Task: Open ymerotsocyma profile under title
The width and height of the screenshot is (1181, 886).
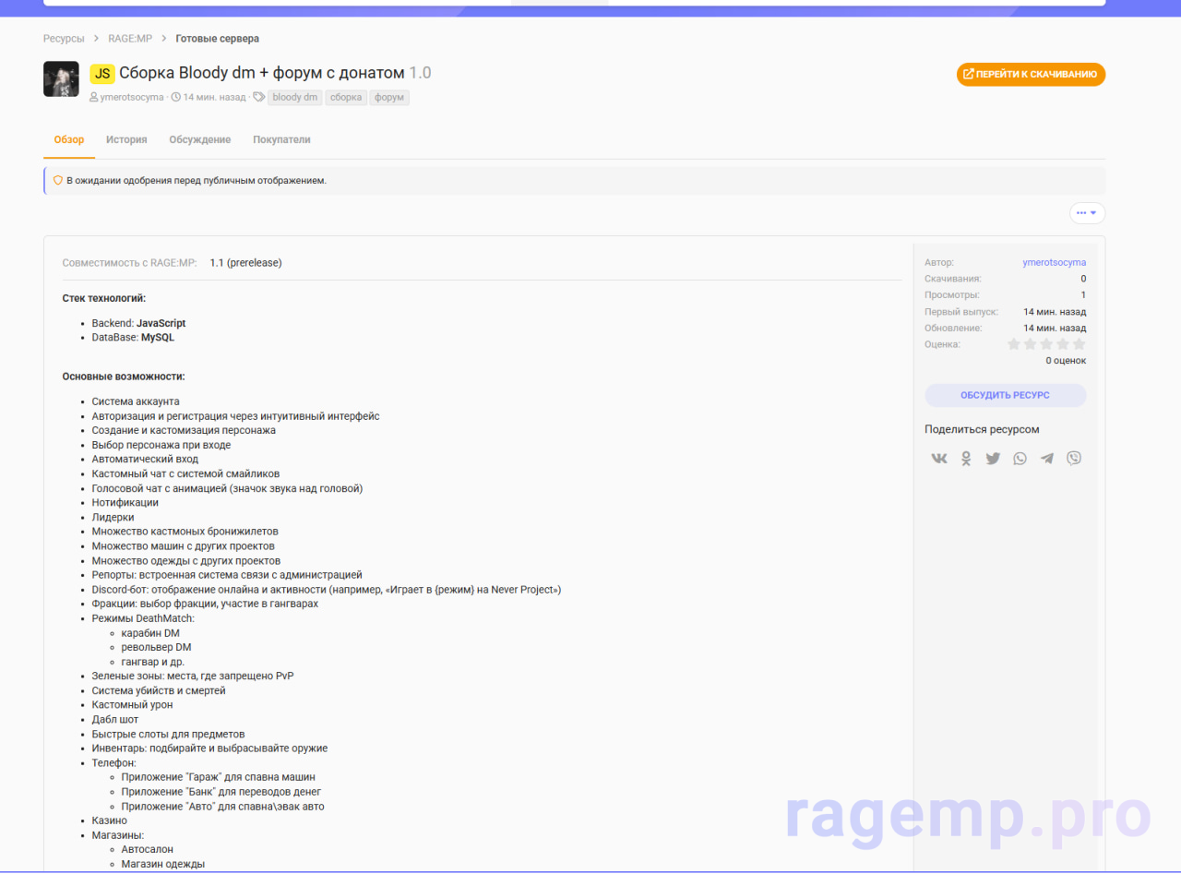Action: [132, 98]
